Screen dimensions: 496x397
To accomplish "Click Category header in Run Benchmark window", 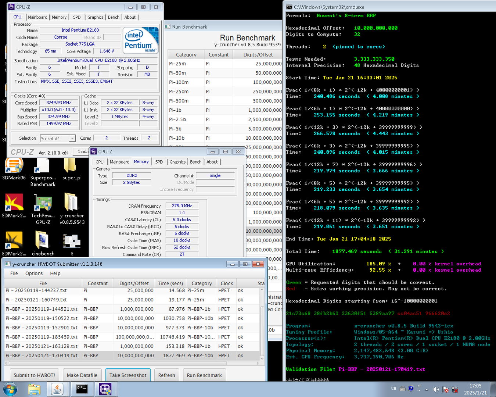I will click(x=186, y=55).
